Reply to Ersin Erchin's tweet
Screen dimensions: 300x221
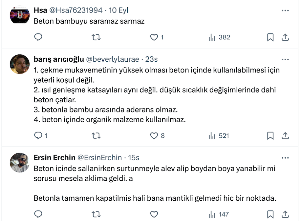38,214
